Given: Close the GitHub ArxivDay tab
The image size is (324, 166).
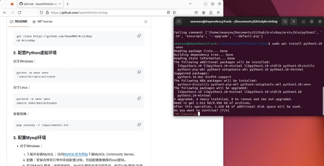Looking at the screenshot, I should tap(60, 4).
